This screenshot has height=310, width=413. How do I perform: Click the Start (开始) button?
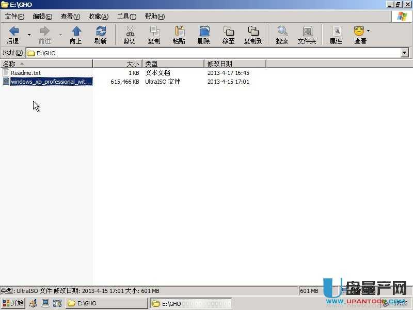pyautogui.click(x=13, y=303)
